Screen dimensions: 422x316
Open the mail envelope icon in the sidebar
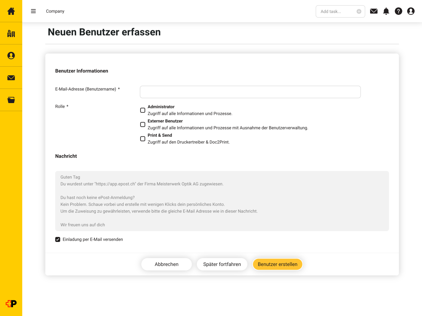point(11,78)
